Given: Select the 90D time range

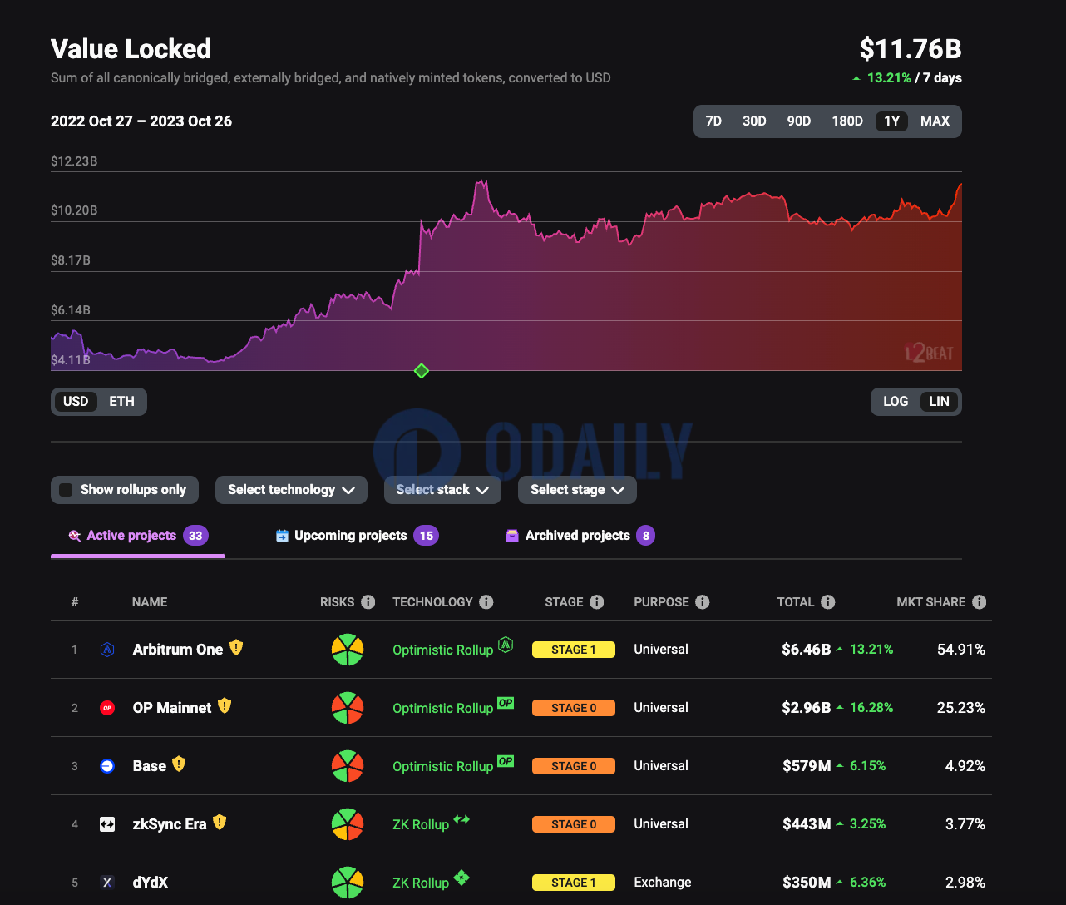Looking at the screenshot, I should point(799,121).
